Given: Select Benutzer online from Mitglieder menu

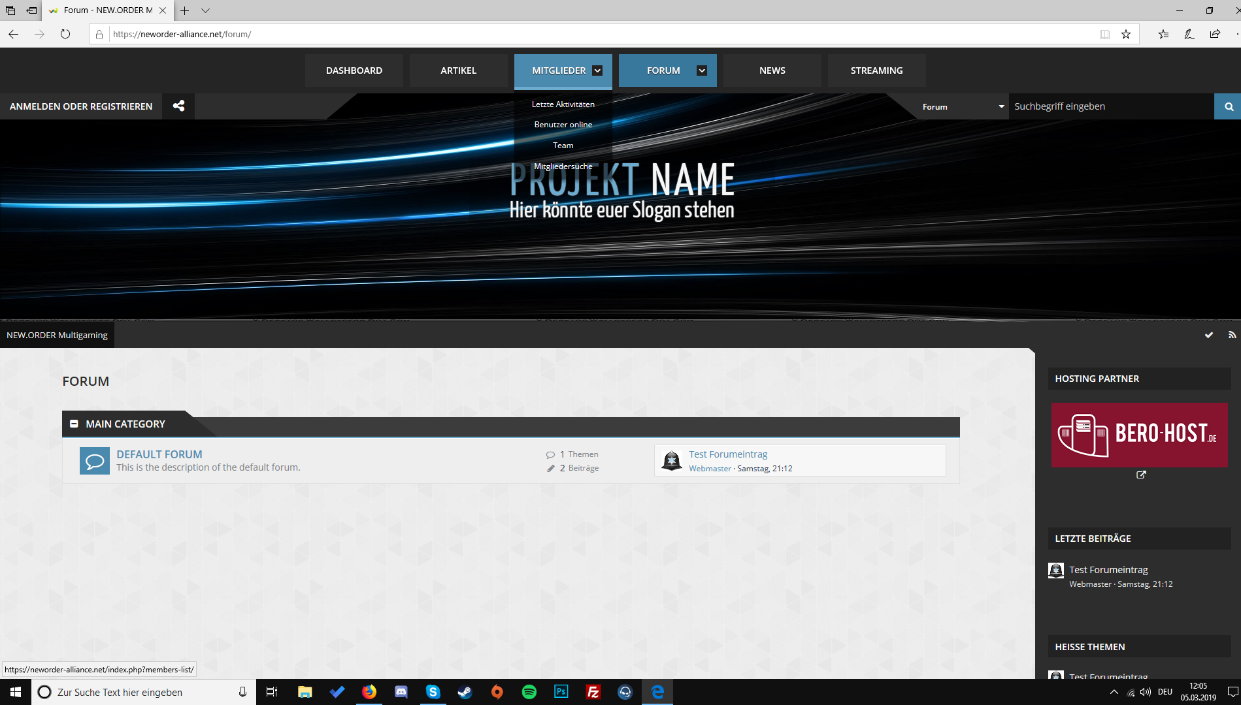Looking at the screenshot, I should click(x=563, y=125).
